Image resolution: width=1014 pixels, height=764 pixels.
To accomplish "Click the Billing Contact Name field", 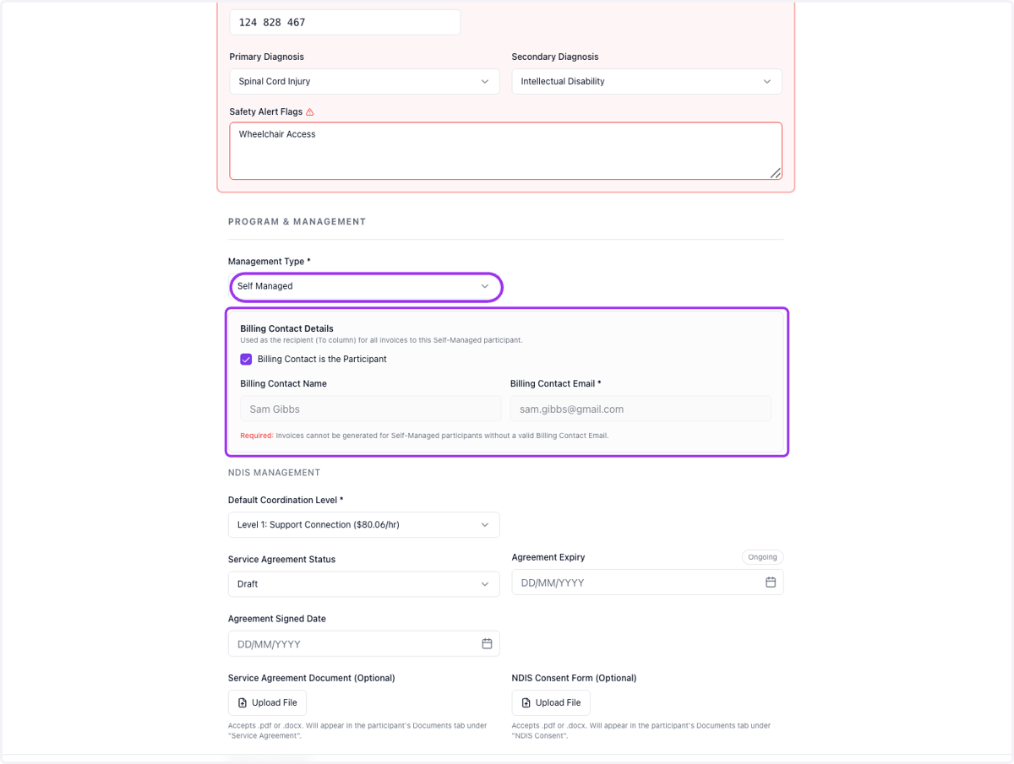I will (x=370, y=409).
